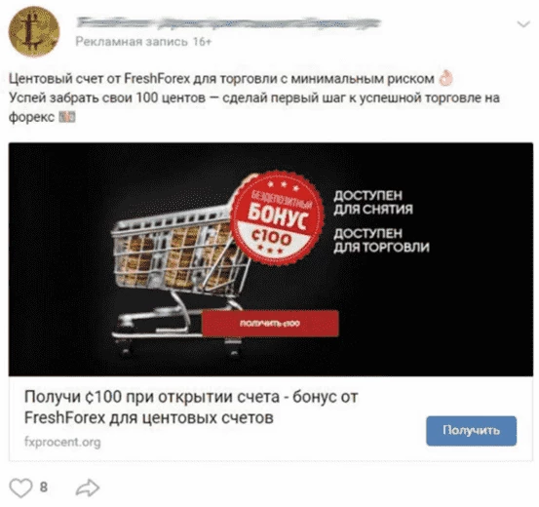This screenshot has height=507, width=539.
Task: Click the red получить ¢100 banner button
Action: [270, 324]
